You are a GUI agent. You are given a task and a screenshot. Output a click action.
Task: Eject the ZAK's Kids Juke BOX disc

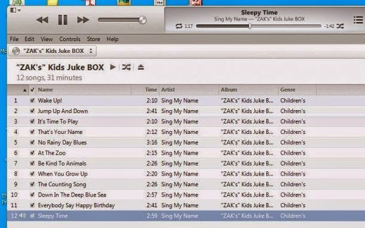pos(141,67)
